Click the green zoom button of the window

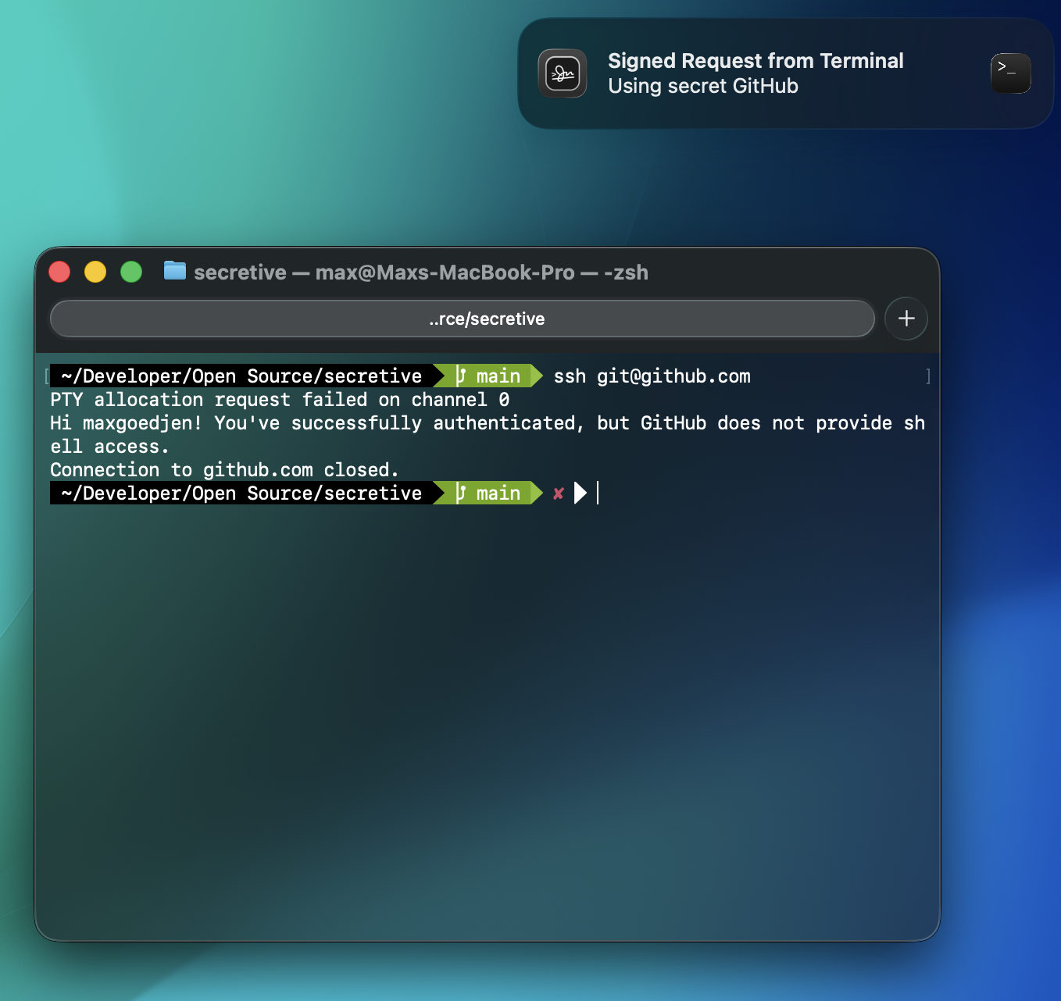click(131, 271)
